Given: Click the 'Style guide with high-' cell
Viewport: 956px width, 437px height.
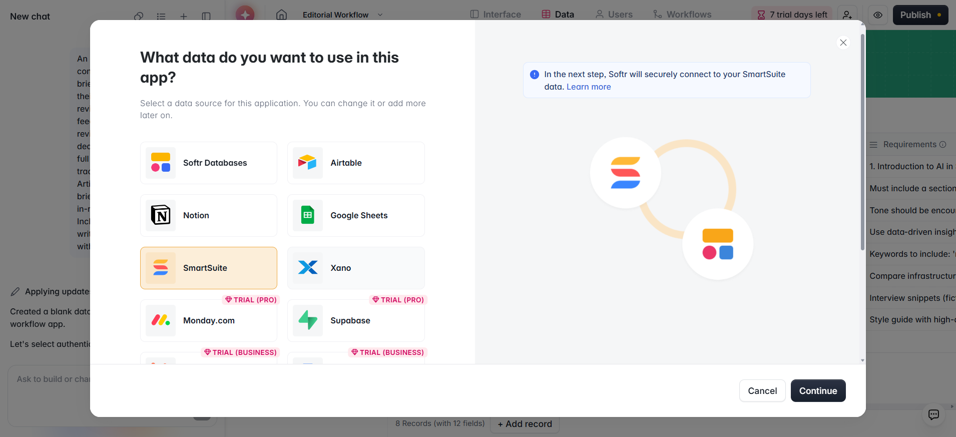Looking at the screenshot, I should point(911,319).
